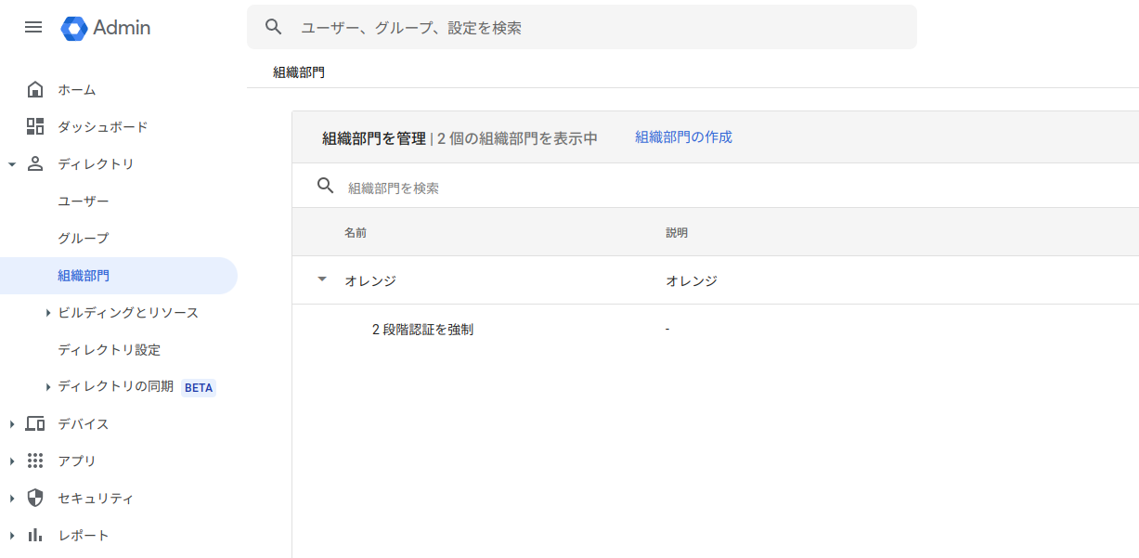Open the 2 段階認証を強制 organizational unit
Screen dimensions: 1139x558
pyautogui.click(x=422, y=330)
